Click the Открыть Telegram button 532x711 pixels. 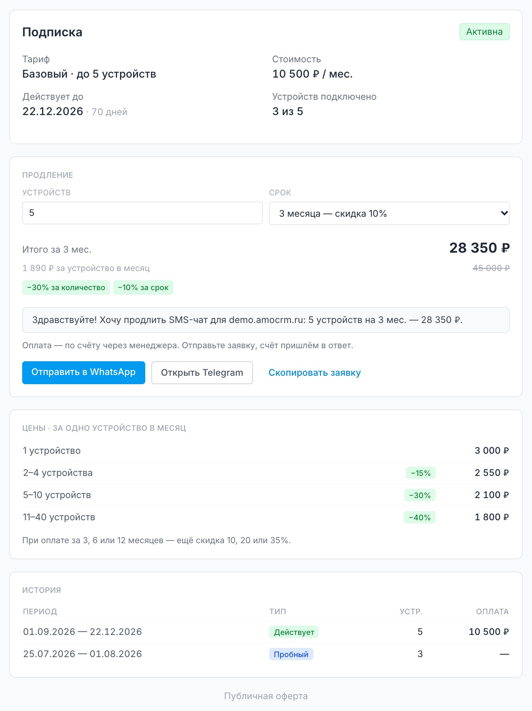tap(202, 373)
